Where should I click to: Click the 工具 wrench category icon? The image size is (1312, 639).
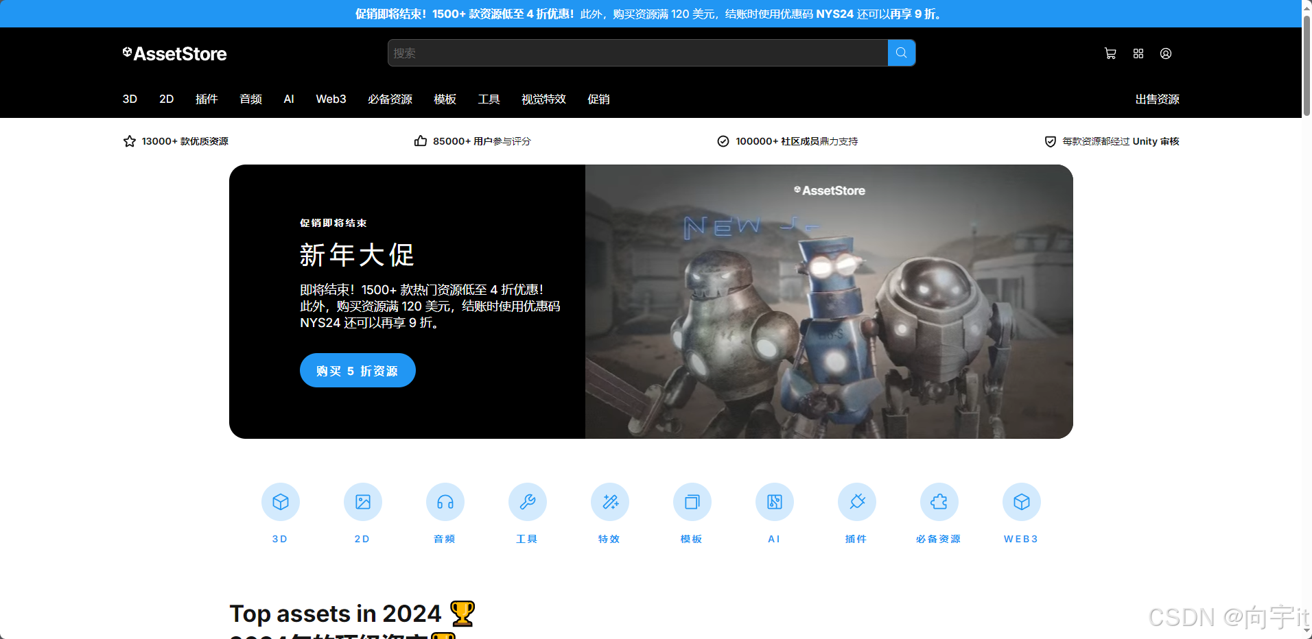528,502
